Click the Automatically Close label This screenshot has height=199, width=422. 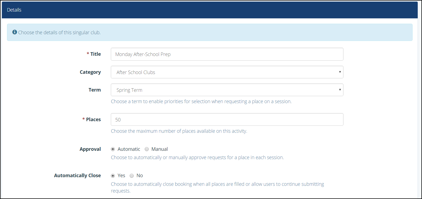pyautogui.click(x=77, y=176)
